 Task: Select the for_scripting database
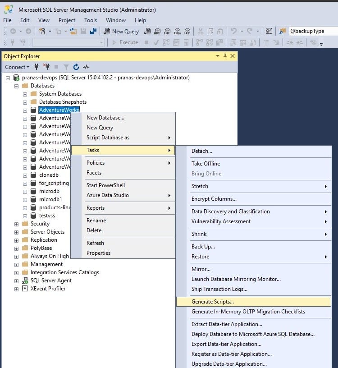54,183
